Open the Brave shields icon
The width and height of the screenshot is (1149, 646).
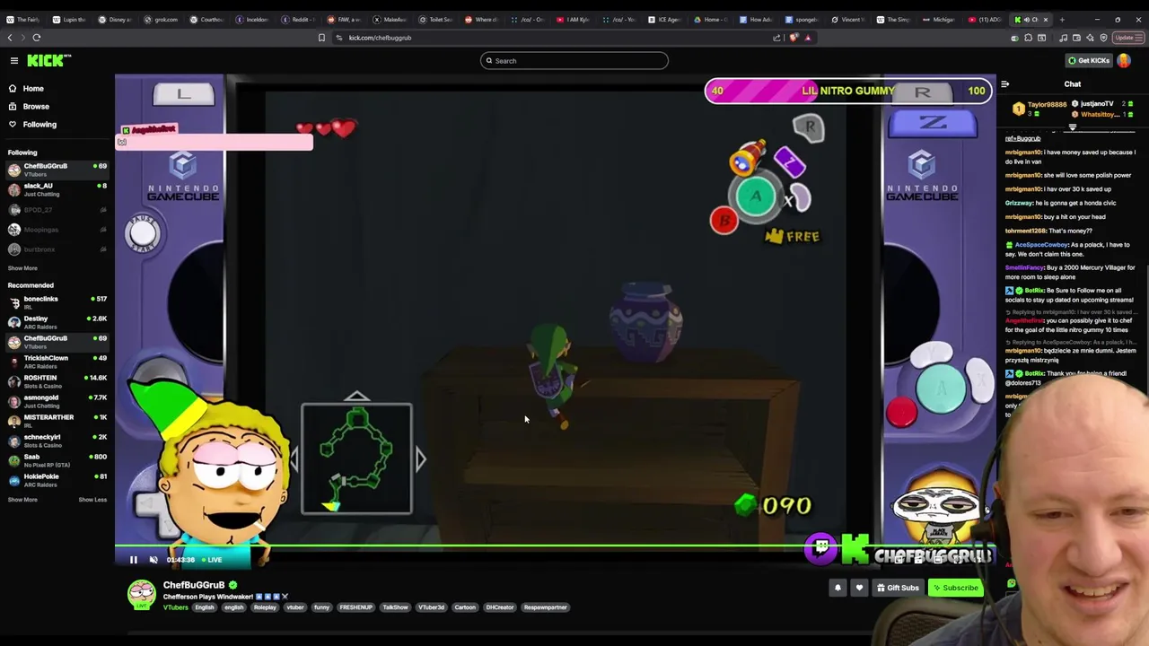click(794, 38)
